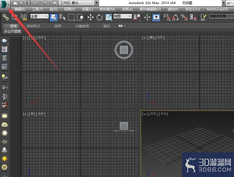Open the [左] viewport label menu
The height and width of the screenshot is (177, 234).
pos(32,114)
